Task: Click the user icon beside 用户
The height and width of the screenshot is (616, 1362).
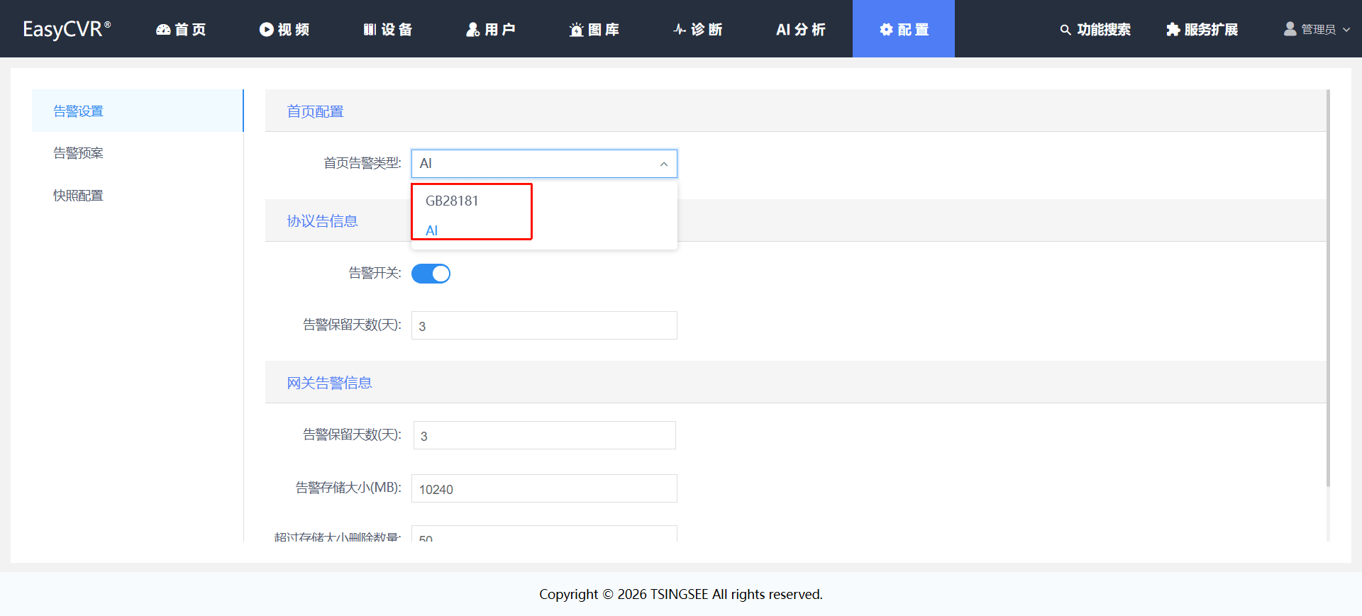Action: [x=473, y=29]
